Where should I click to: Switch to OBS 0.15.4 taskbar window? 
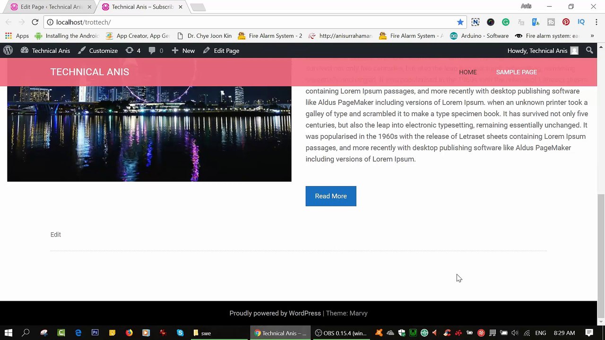[x=341, y=333]
